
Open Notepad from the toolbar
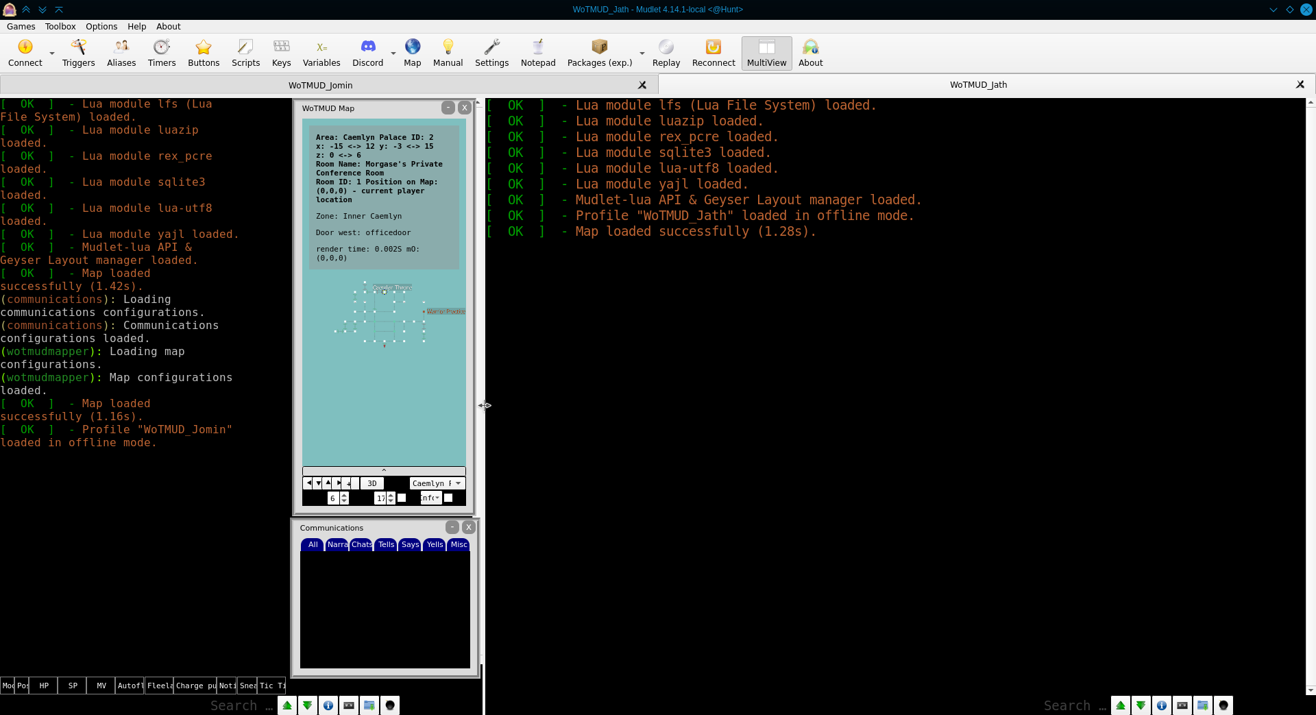(538, 53)
